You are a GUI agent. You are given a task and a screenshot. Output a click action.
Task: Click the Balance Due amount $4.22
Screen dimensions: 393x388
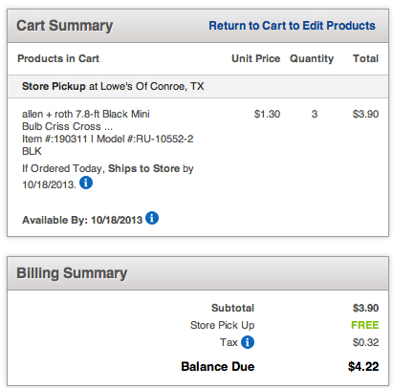[363, 367]
